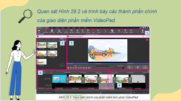Select the Ảnh 3.png thumbnail

(42, 53)
